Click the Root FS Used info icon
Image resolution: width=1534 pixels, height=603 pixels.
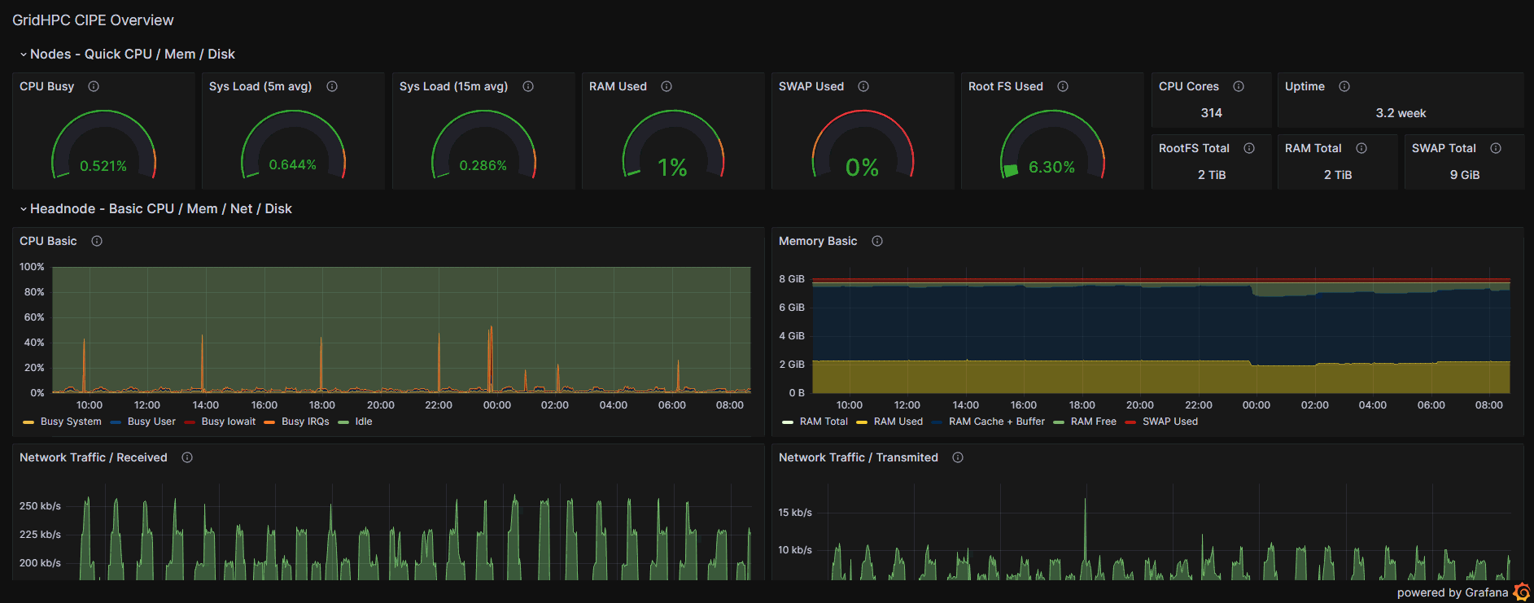pos(1063,86)
